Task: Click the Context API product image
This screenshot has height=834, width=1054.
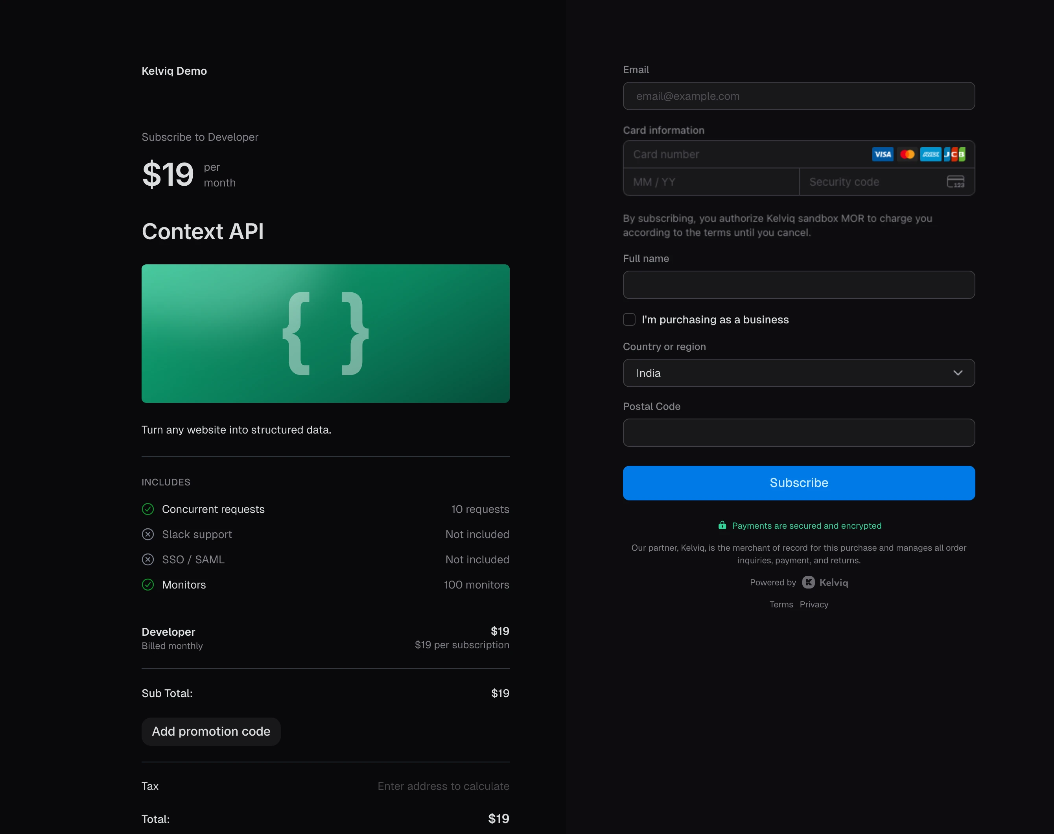Action: [x=326, y=334]
